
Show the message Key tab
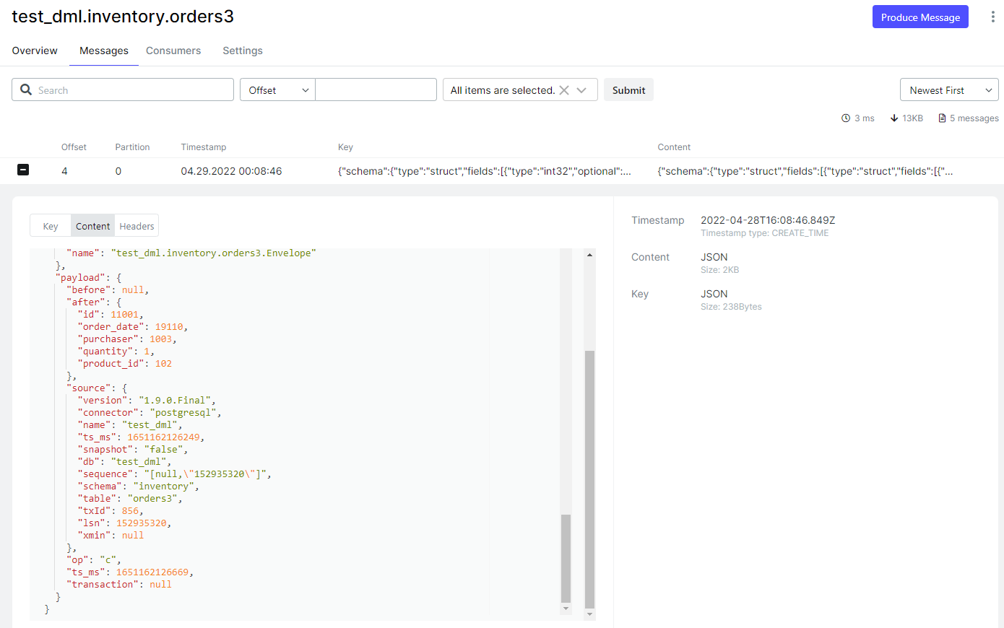[x=50, y=226]
